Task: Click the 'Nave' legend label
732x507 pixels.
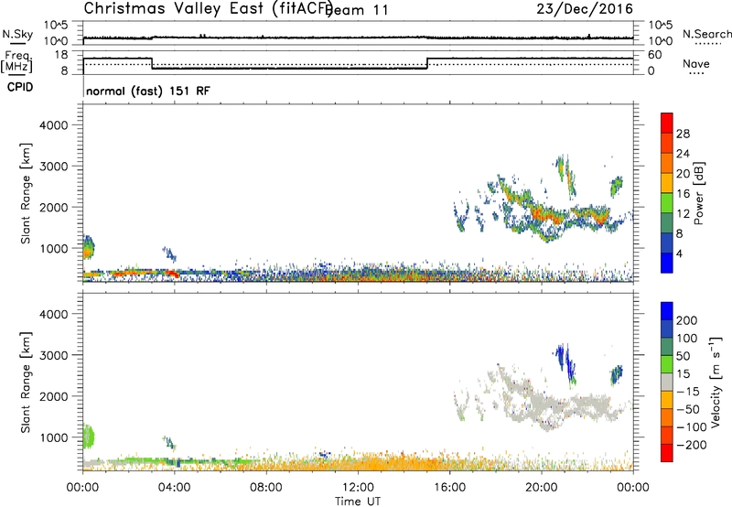Action: (x=696, y=63)
